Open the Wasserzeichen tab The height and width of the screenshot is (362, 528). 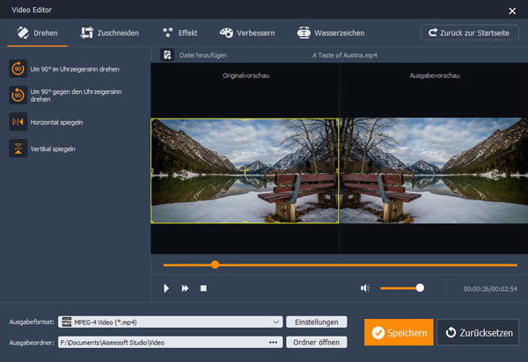coord(331,33)
